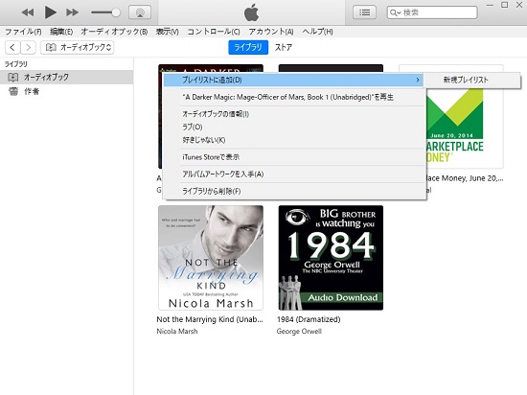Viewport: 527px width, 395px height.
Task: Open the search magnifier dropdown icon
Action: click(x=395, y=12)
